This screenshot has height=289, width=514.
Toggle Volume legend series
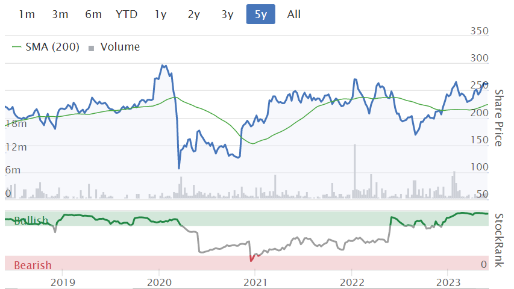(120, 47)
